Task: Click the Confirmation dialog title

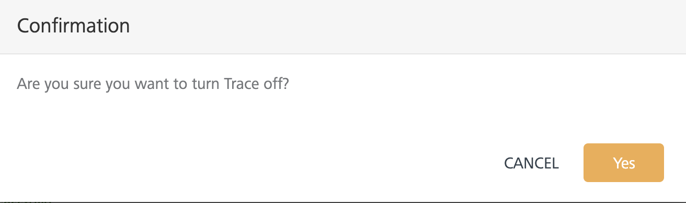Action: click(73, 26)
